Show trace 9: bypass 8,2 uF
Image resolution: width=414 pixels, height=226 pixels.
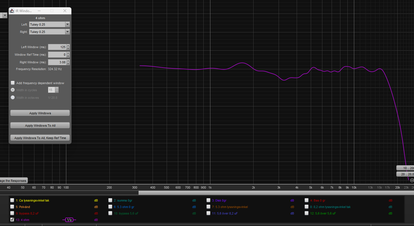click(12, 213)
